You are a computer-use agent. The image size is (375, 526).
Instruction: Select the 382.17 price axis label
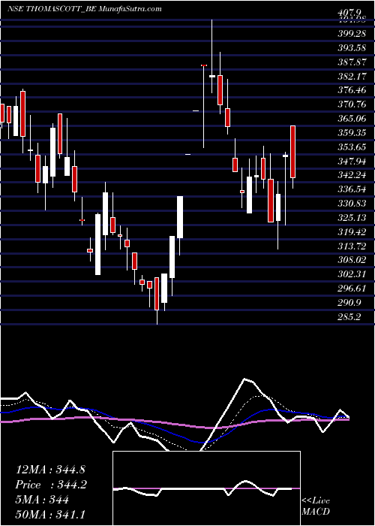[352, 77]
